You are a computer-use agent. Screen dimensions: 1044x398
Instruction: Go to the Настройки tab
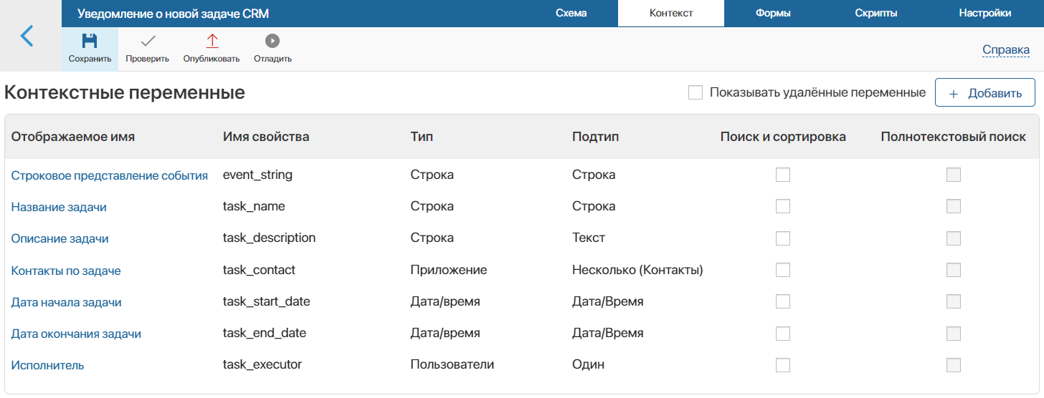(x=985, y=13)
